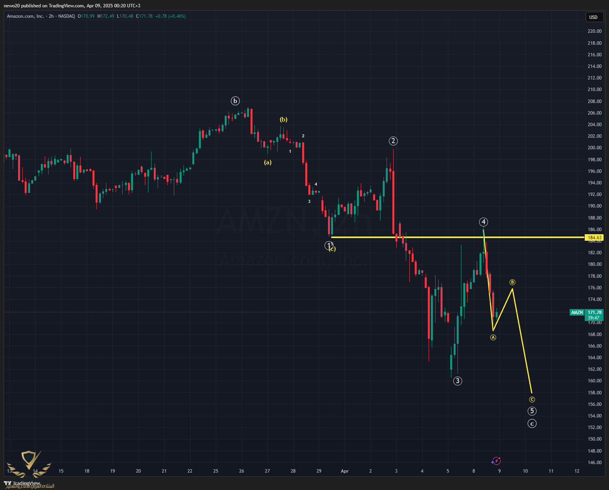This screenshot has width=609, height=490.
Task: Click the yellow (b) sub-wave label
Action: [x=283, y=120]
